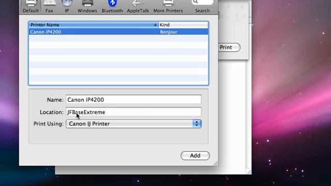Click the Kind column header

coord(183,25)
